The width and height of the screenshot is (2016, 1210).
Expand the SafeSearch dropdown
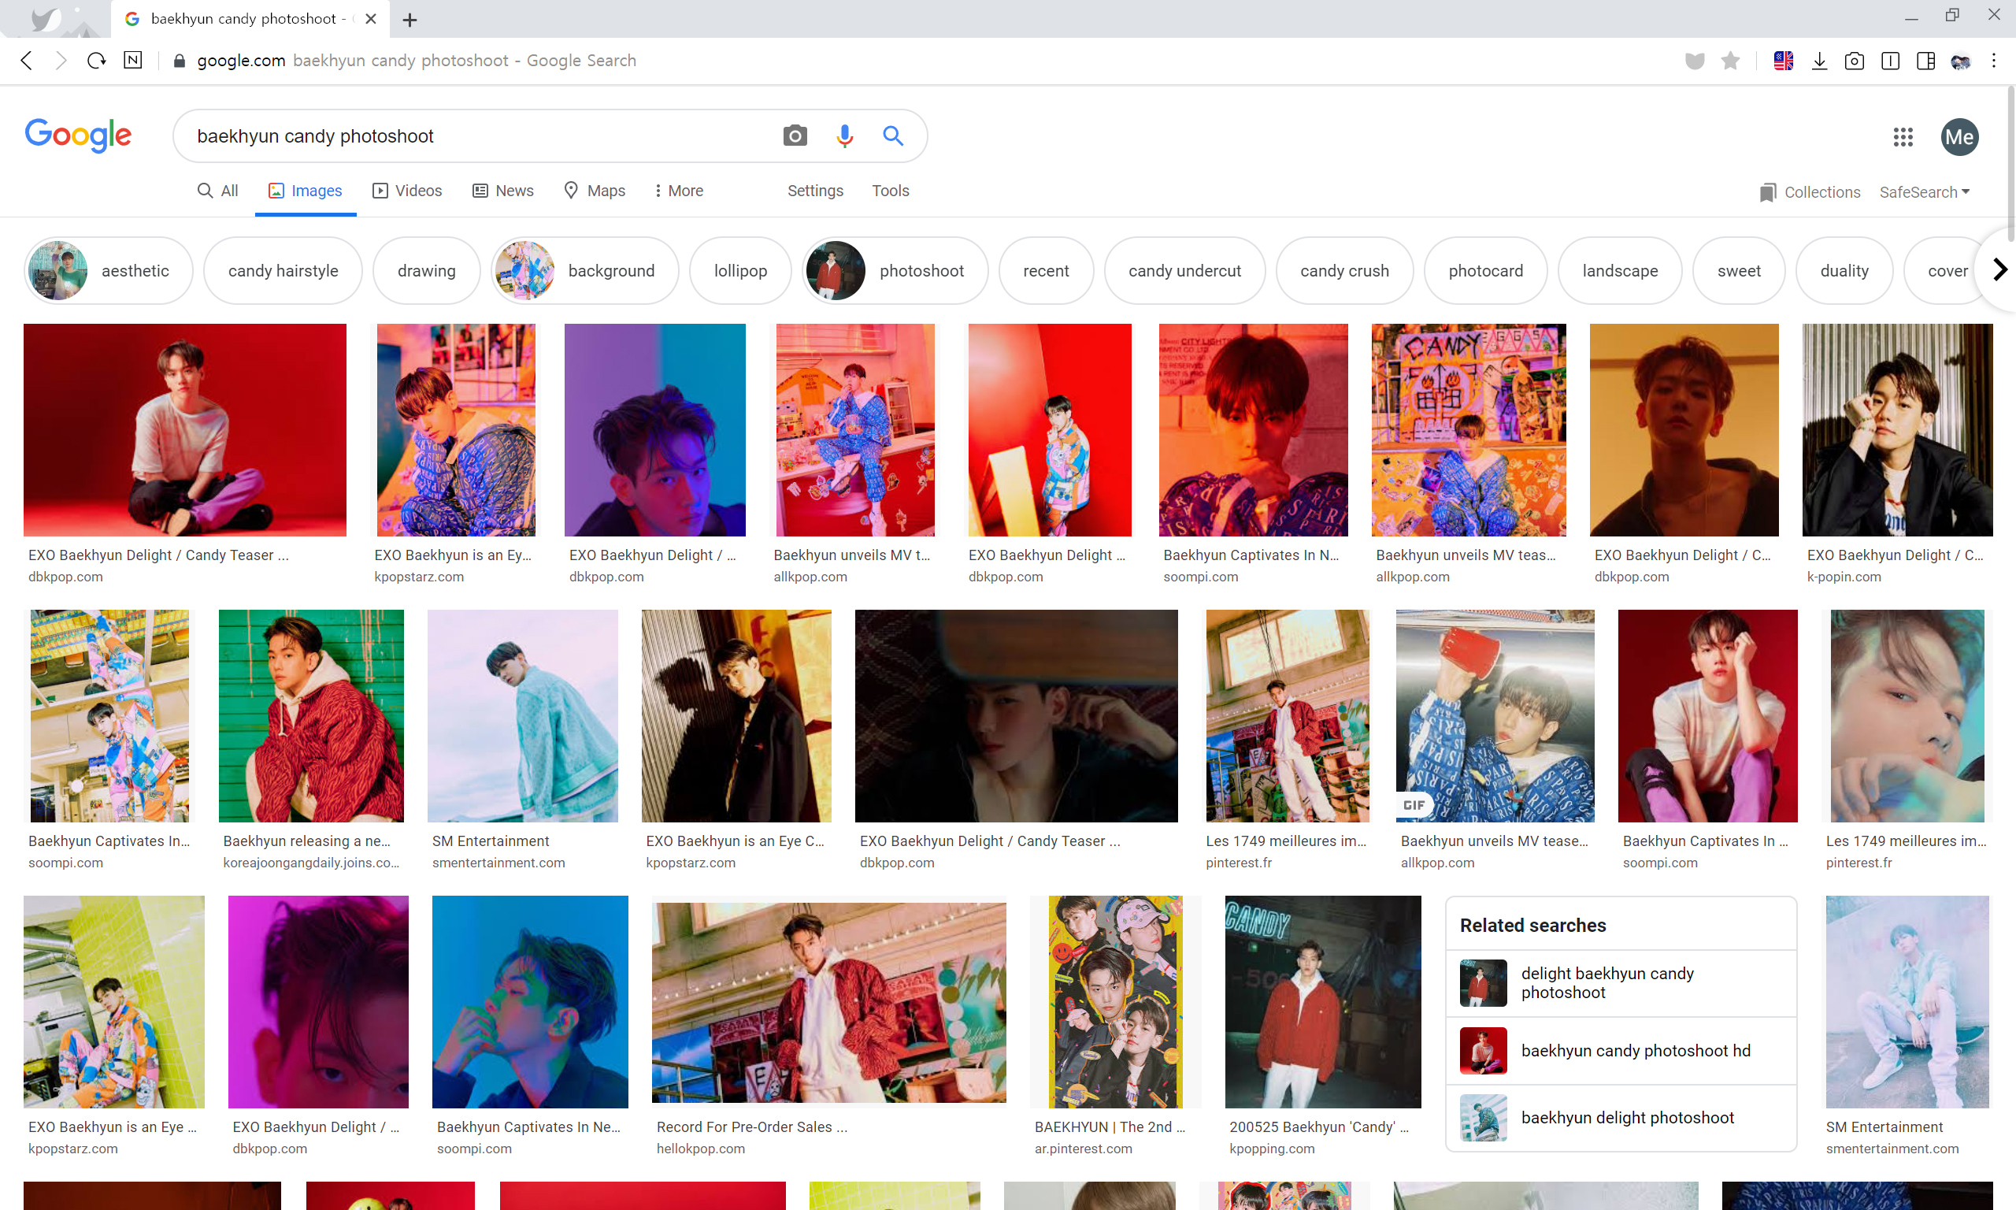[x=1924, y=192]
